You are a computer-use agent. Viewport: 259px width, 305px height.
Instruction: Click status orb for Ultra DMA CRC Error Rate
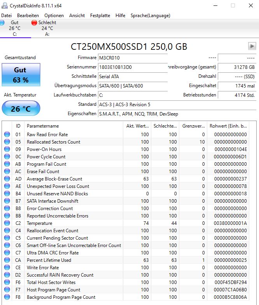tap(7, 252)
